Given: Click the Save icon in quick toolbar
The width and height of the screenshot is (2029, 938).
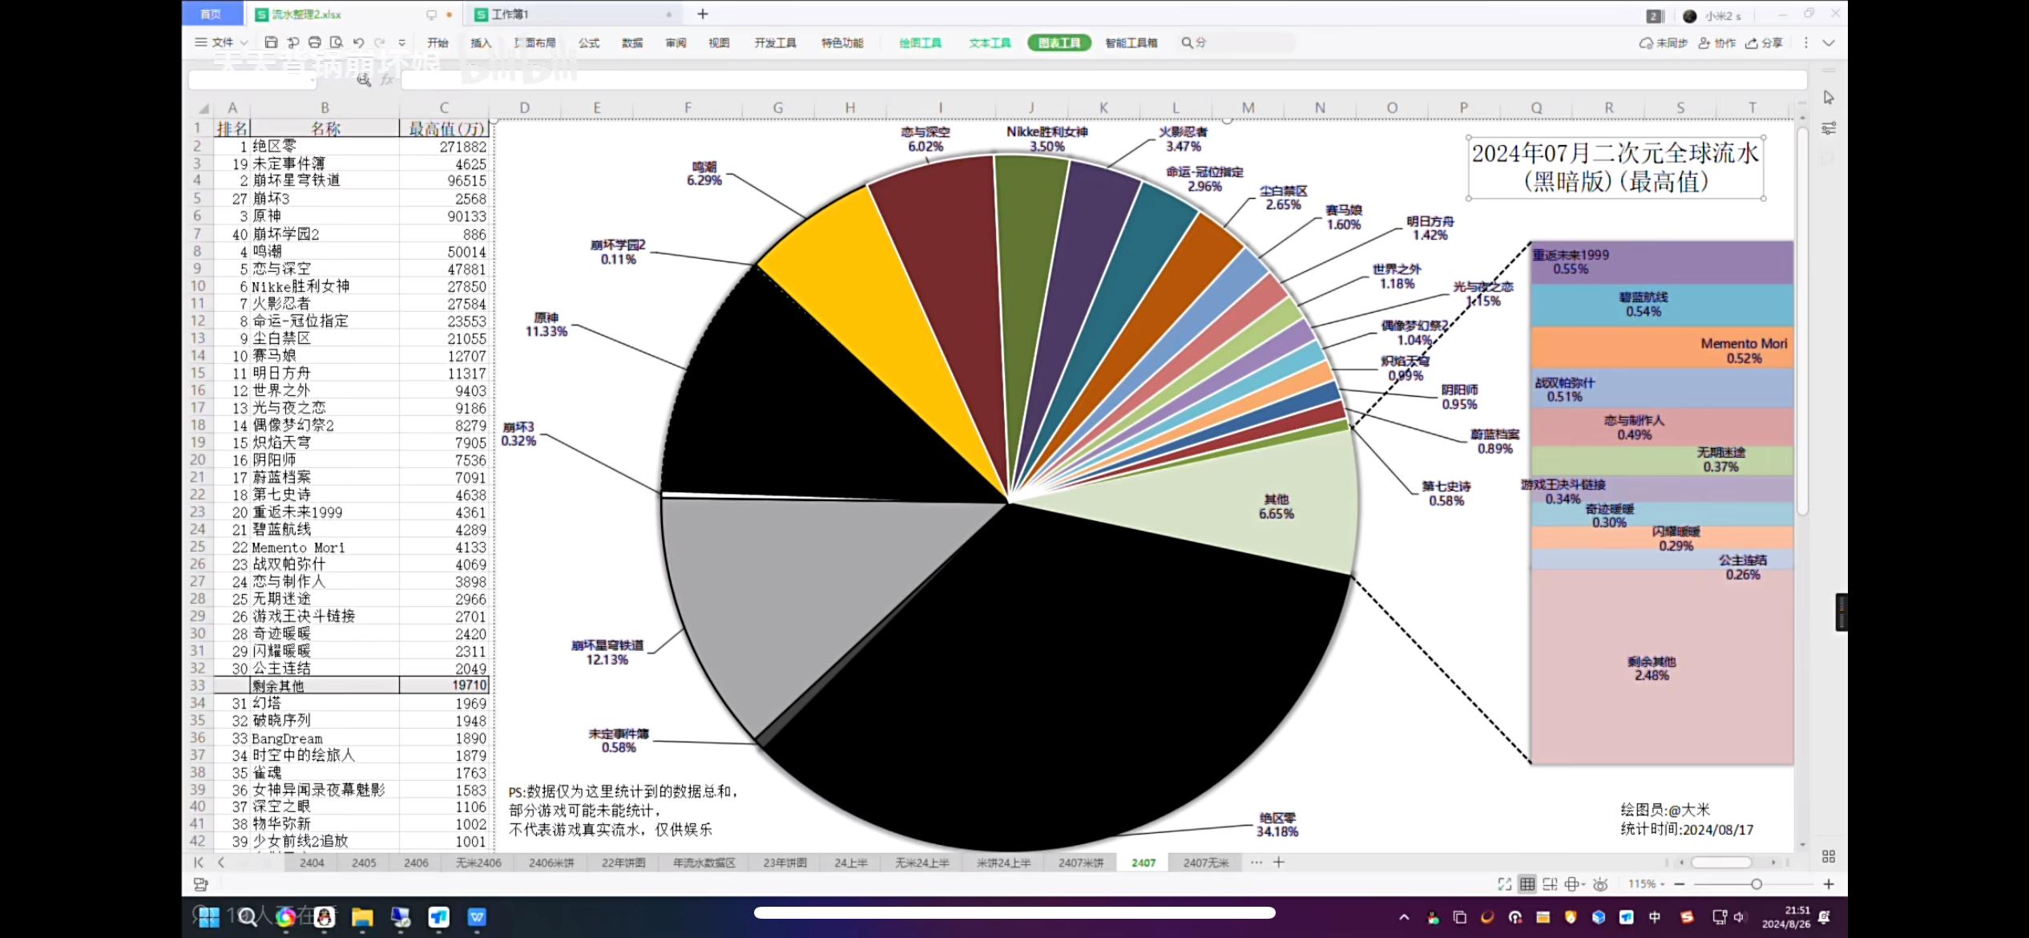Looking at the screenshot, I should tap(271, 42).
